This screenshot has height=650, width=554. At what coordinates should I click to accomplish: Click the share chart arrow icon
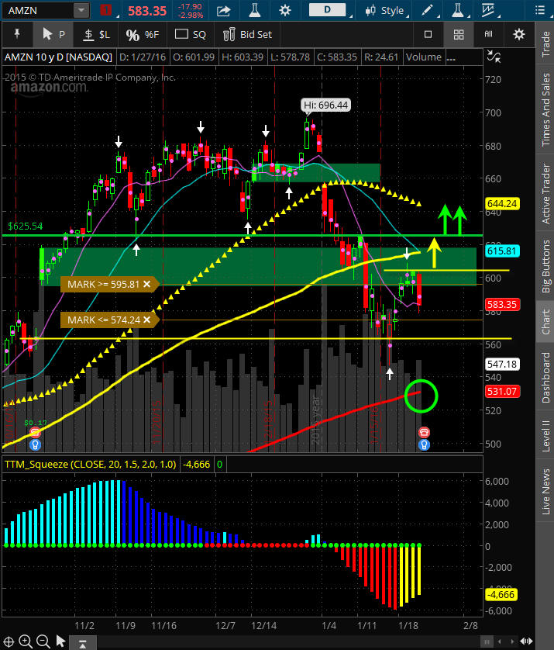tap(223, 10)
